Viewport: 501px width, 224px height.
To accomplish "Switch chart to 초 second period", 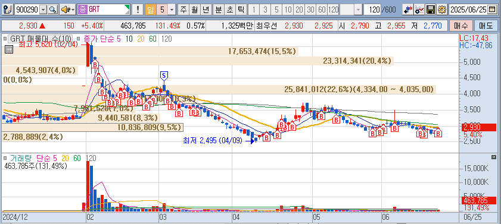I will (x=229, y=10).
